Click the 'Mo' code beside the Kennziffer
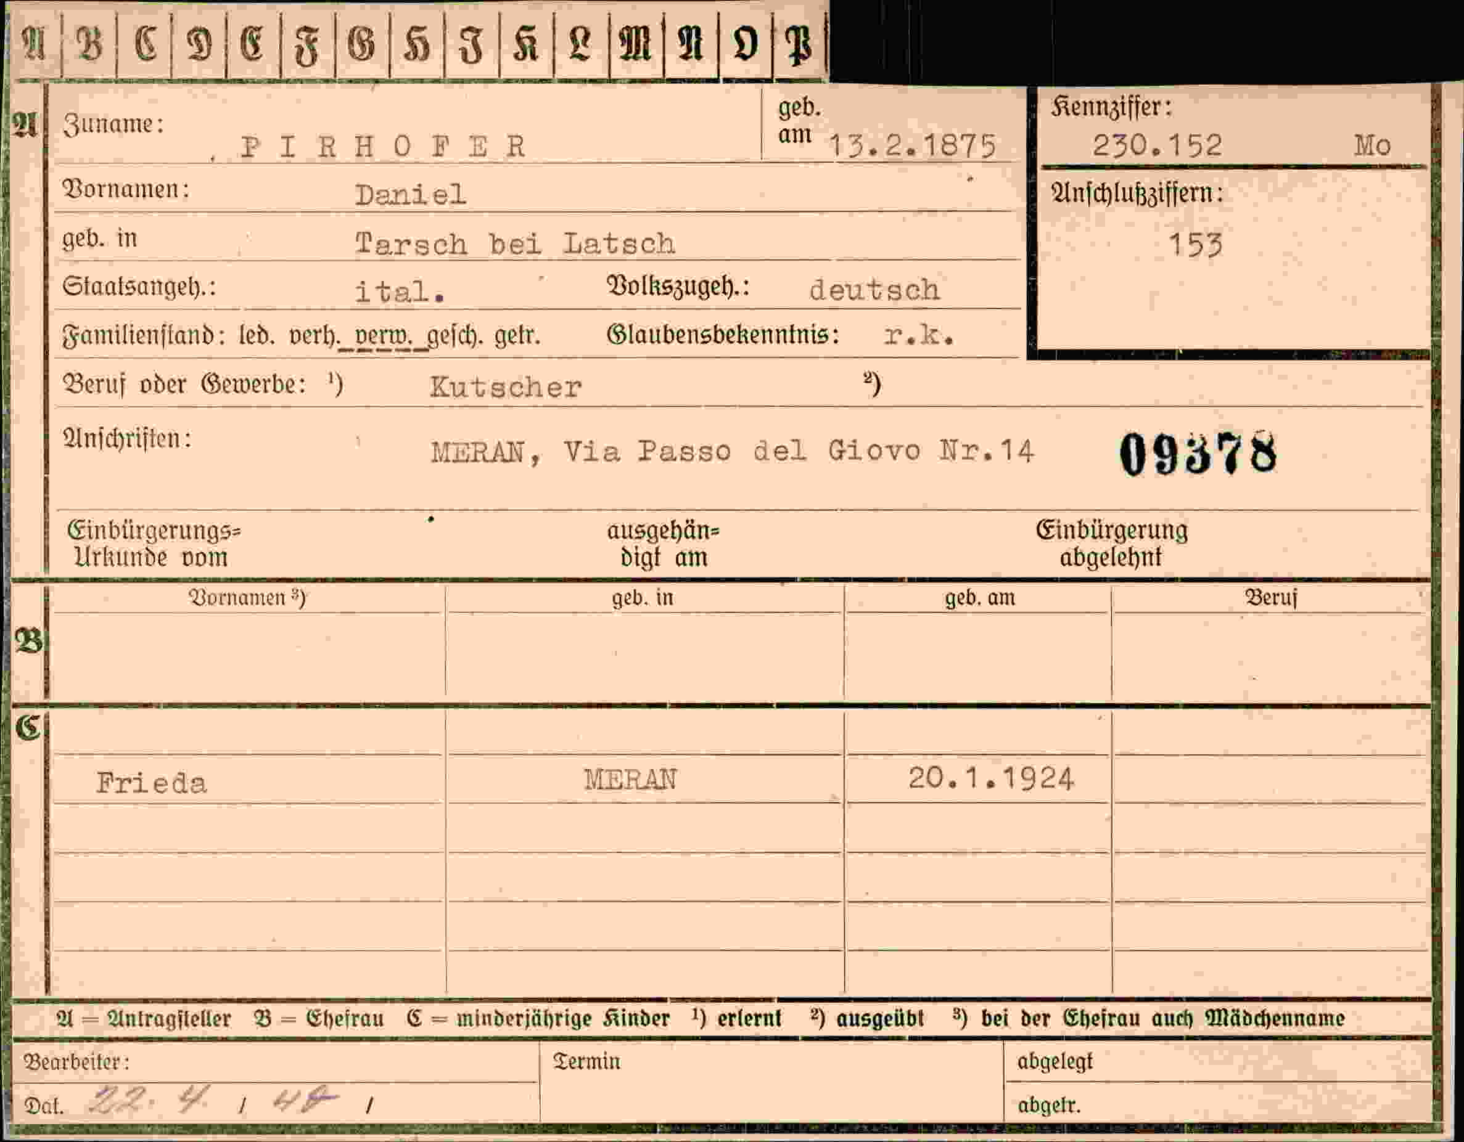The width and height of the screenshot is (1464, 1142). tap(1371, 145)
